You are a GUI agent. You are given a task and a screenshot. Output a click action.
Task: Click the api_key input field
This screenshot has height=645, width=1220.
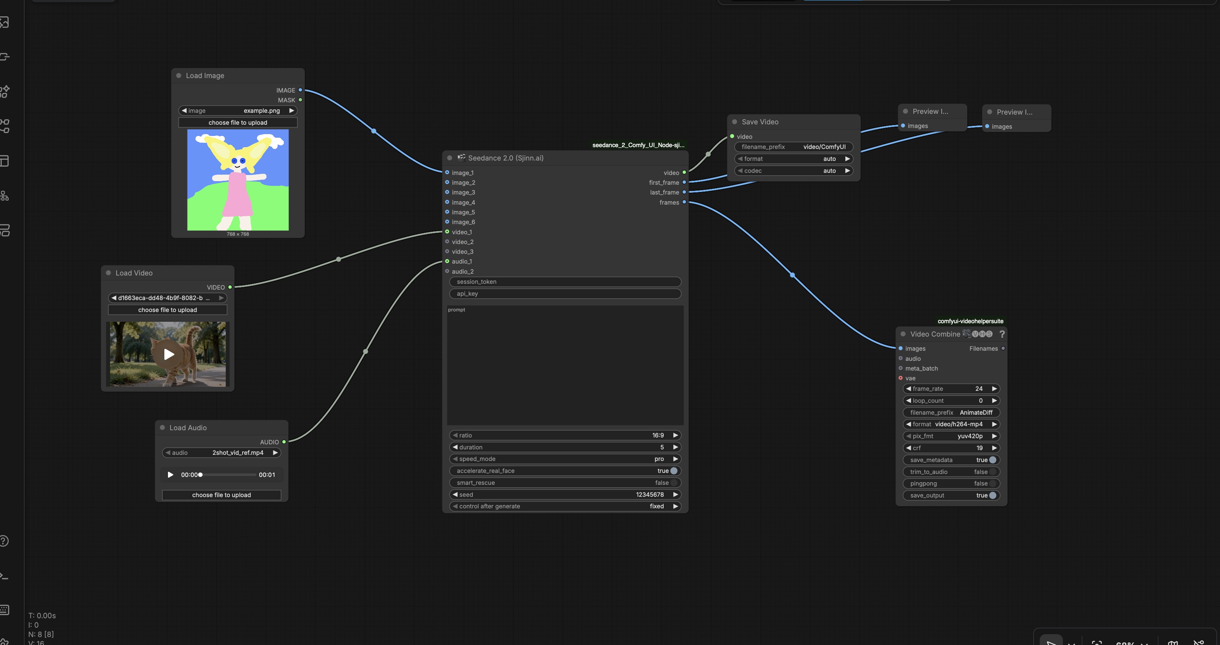coord(565,294)
